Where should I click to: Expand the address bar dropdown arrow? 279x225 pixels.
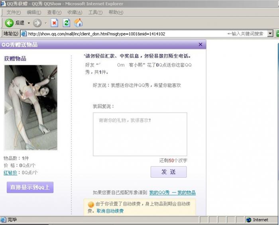click(x=270, y=33)
